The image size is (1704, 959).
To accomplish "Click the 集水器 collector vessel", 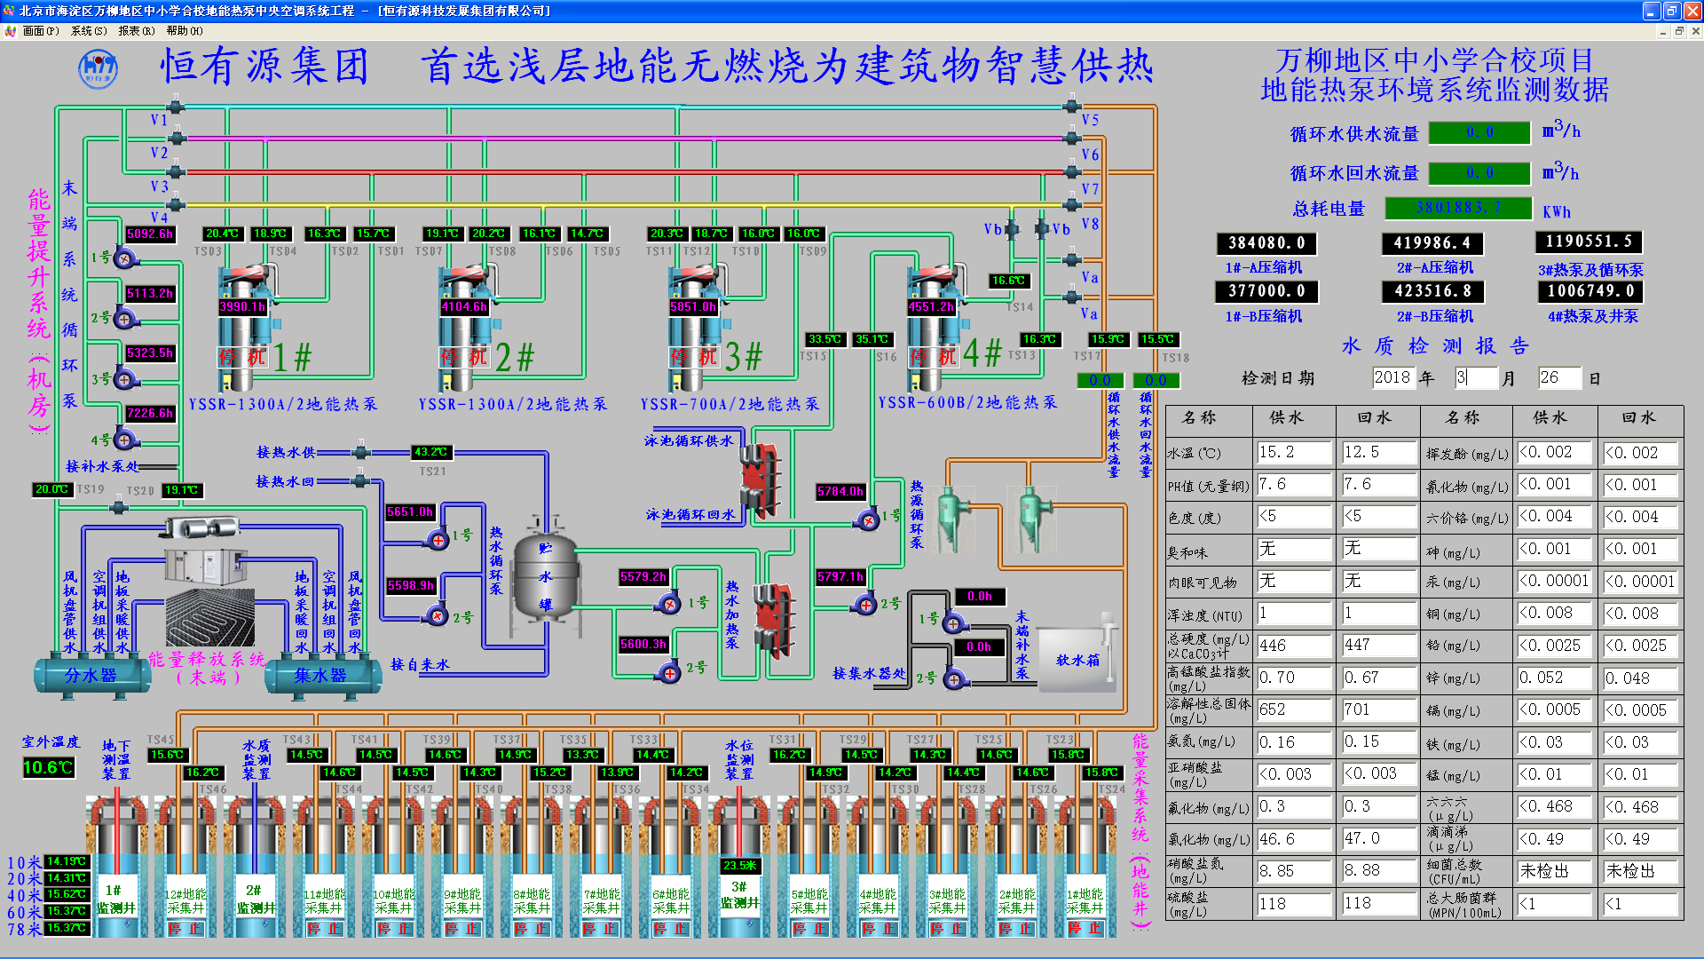I will click(x=320, y=676).
